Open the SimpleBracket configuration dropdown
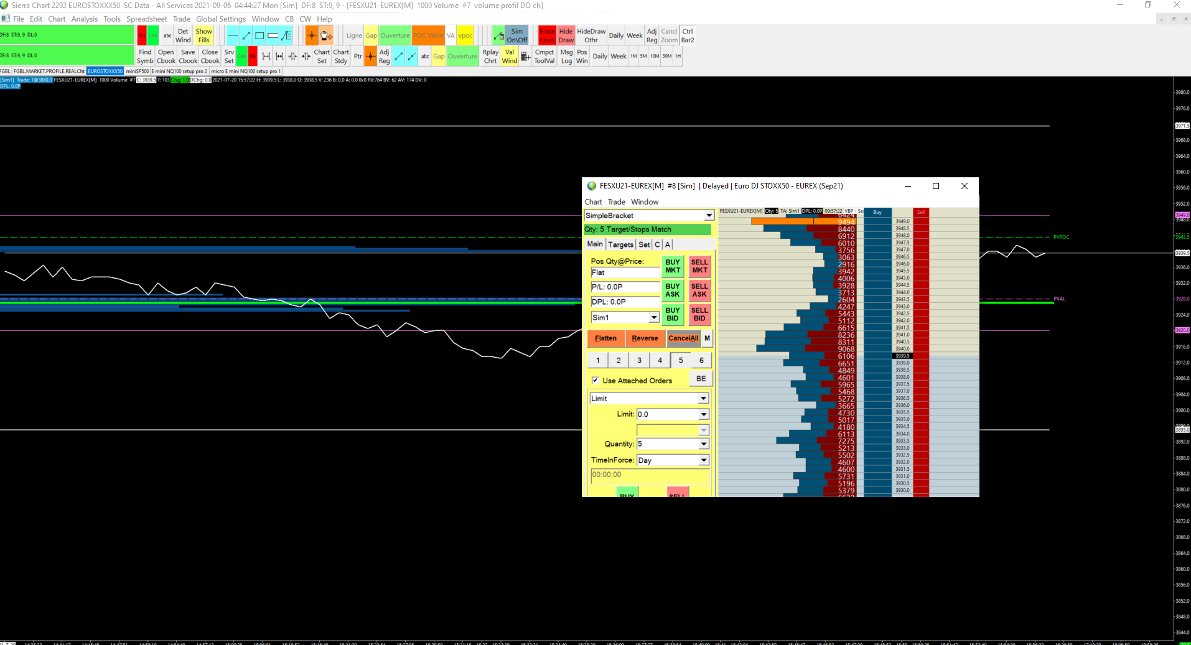This screenshot has width=1191, height=645. point(708,216)
